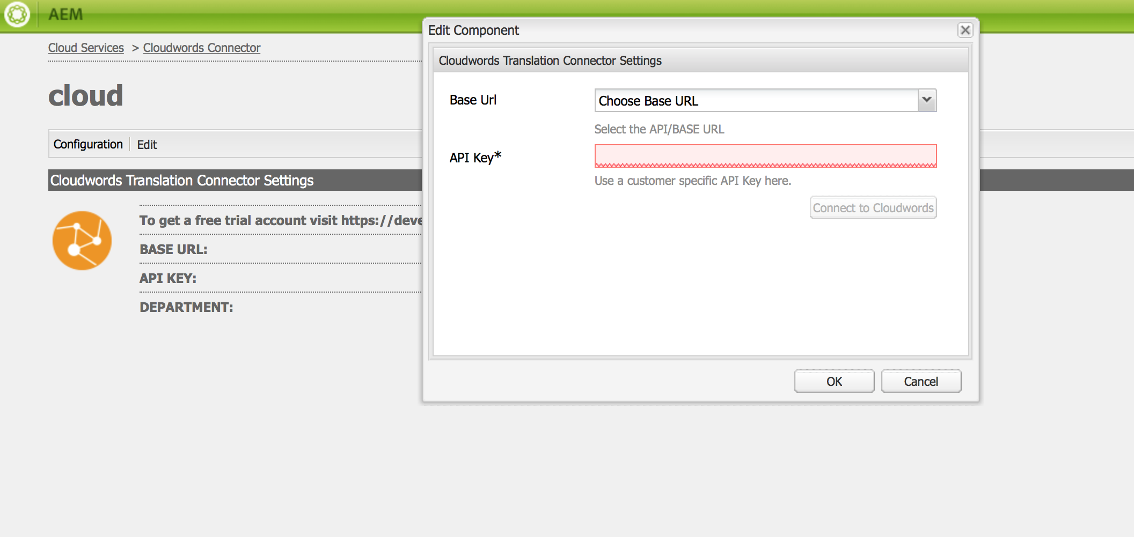Click the free trial account text
Screen dimensions: 1134x537
coord(280,220)
